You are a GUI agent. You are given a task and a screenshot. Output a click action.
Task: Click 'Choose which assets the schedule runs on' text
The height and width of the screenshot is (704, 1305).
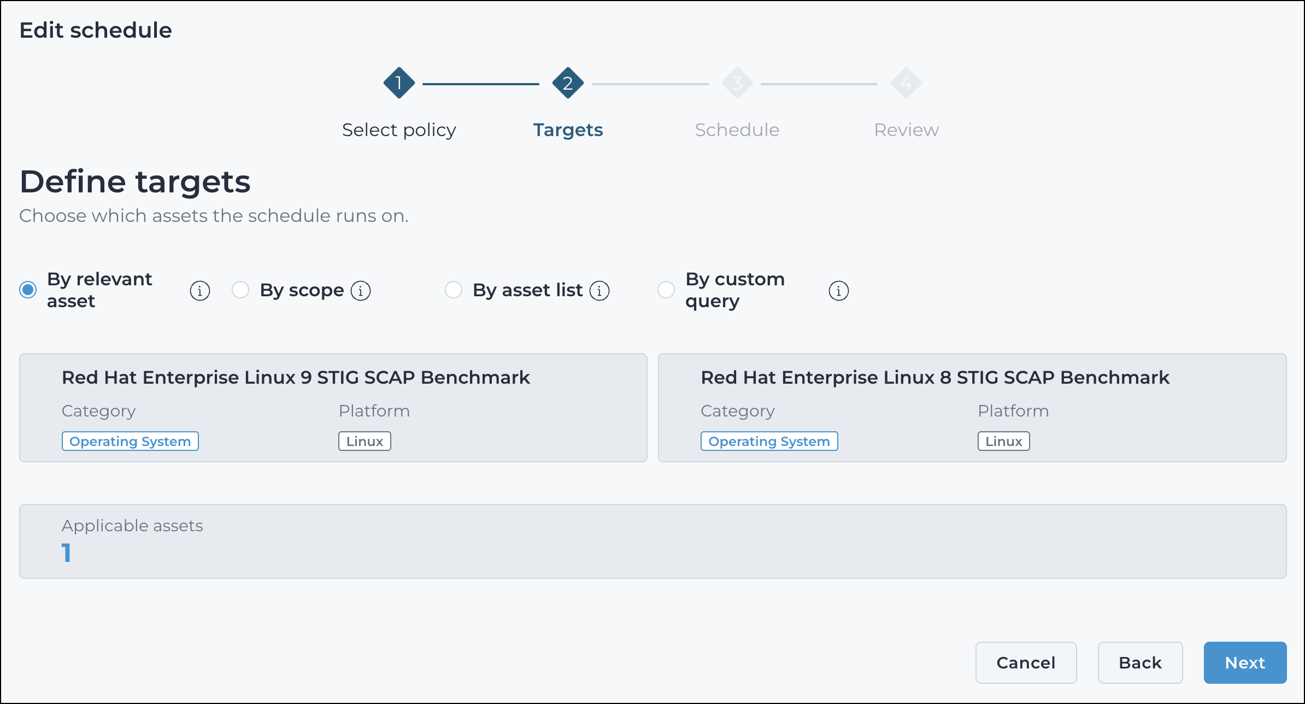(214, 216)
